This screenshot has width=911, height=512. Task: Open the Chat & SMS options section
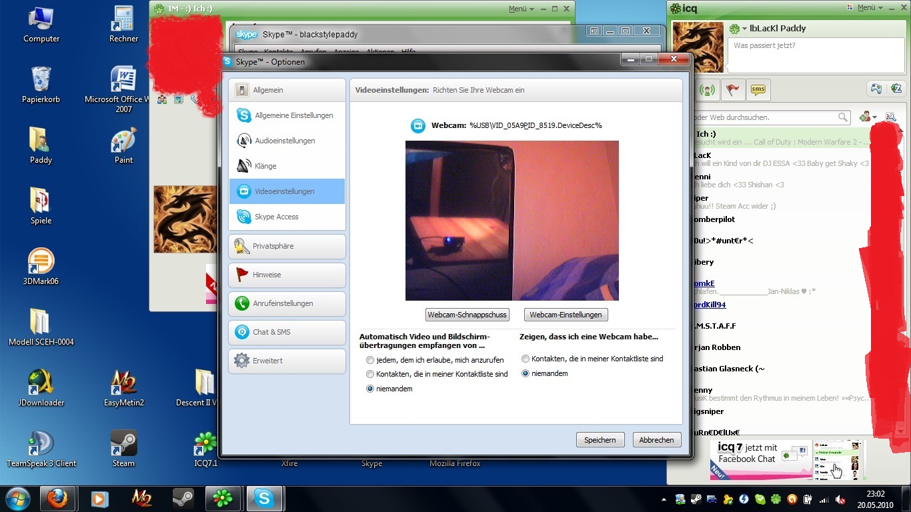(287, 332)
